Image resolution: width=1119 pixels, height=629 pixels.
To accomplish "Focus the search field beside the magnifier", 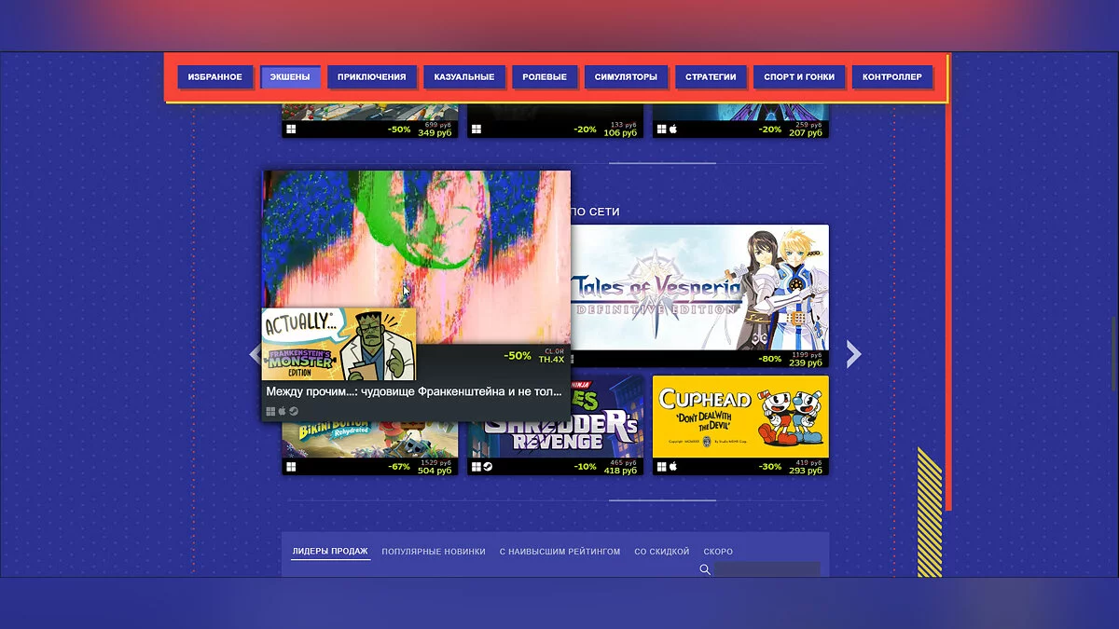I will click(x=767, y=569).
